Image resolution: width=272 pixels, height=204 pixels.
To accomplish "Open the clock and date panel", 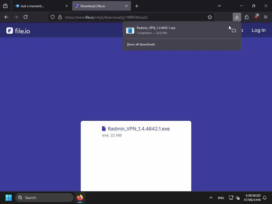I will [x=252, y=198].
